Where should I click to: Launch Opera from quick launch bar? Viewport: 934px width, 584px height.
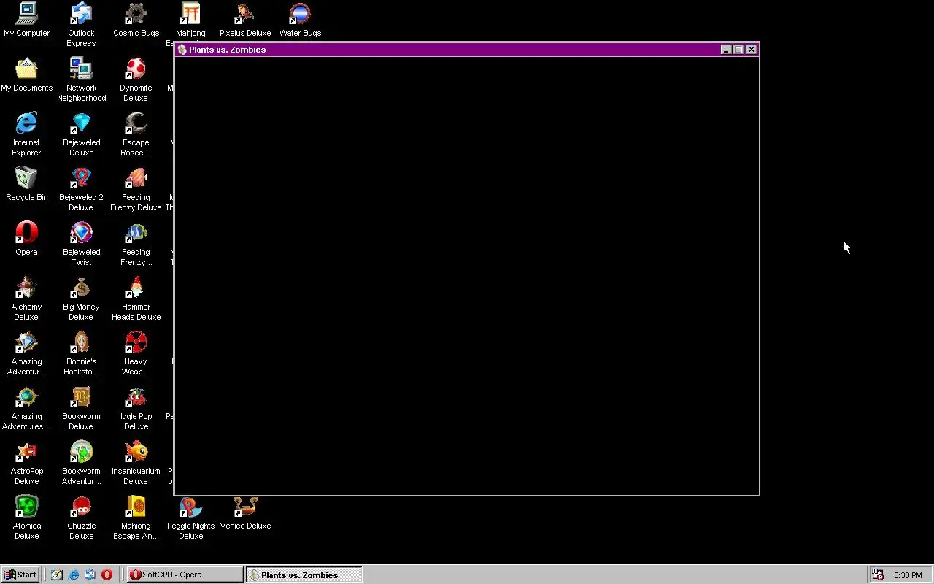107,575
